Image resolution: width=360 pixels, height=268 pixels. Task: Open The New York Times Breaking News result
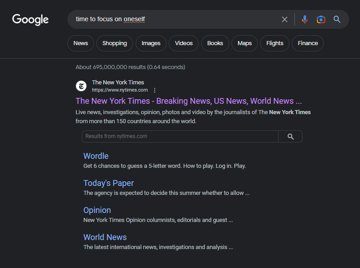click(189, 101)
